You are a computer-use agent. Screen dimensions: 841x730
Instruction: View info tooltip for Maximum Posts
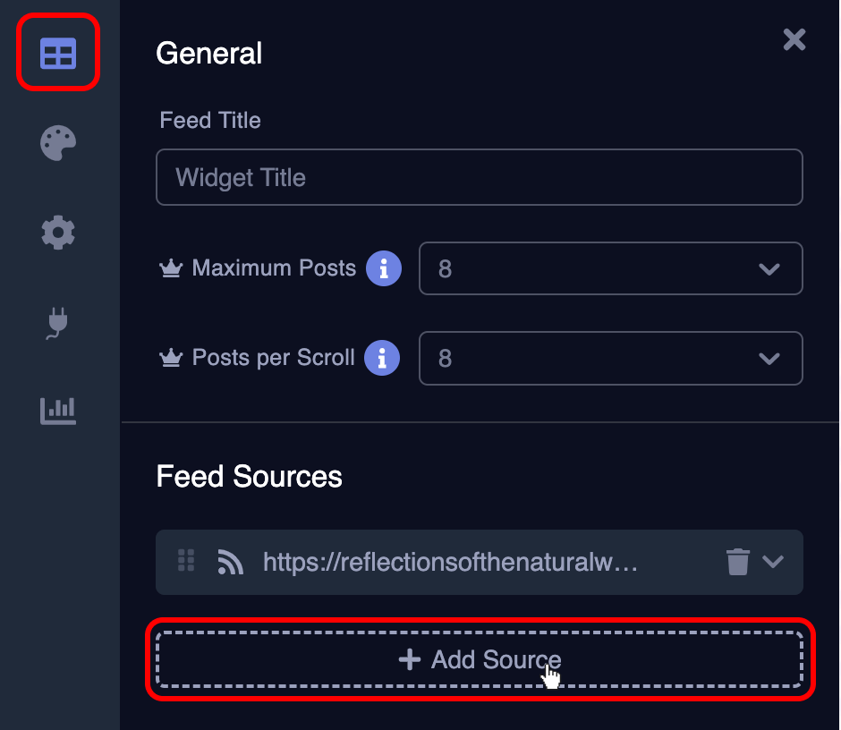385,268
